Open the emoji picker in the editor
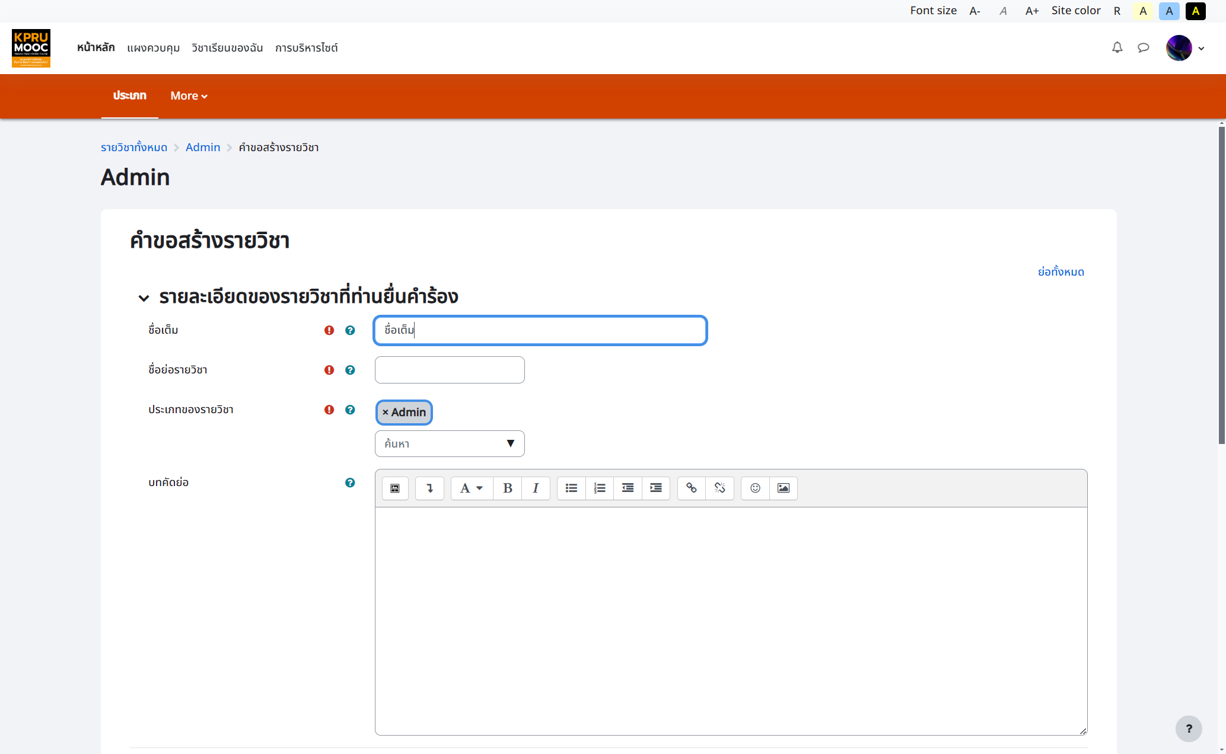Viewport: 1226px width, 754px height. (755, 488)
